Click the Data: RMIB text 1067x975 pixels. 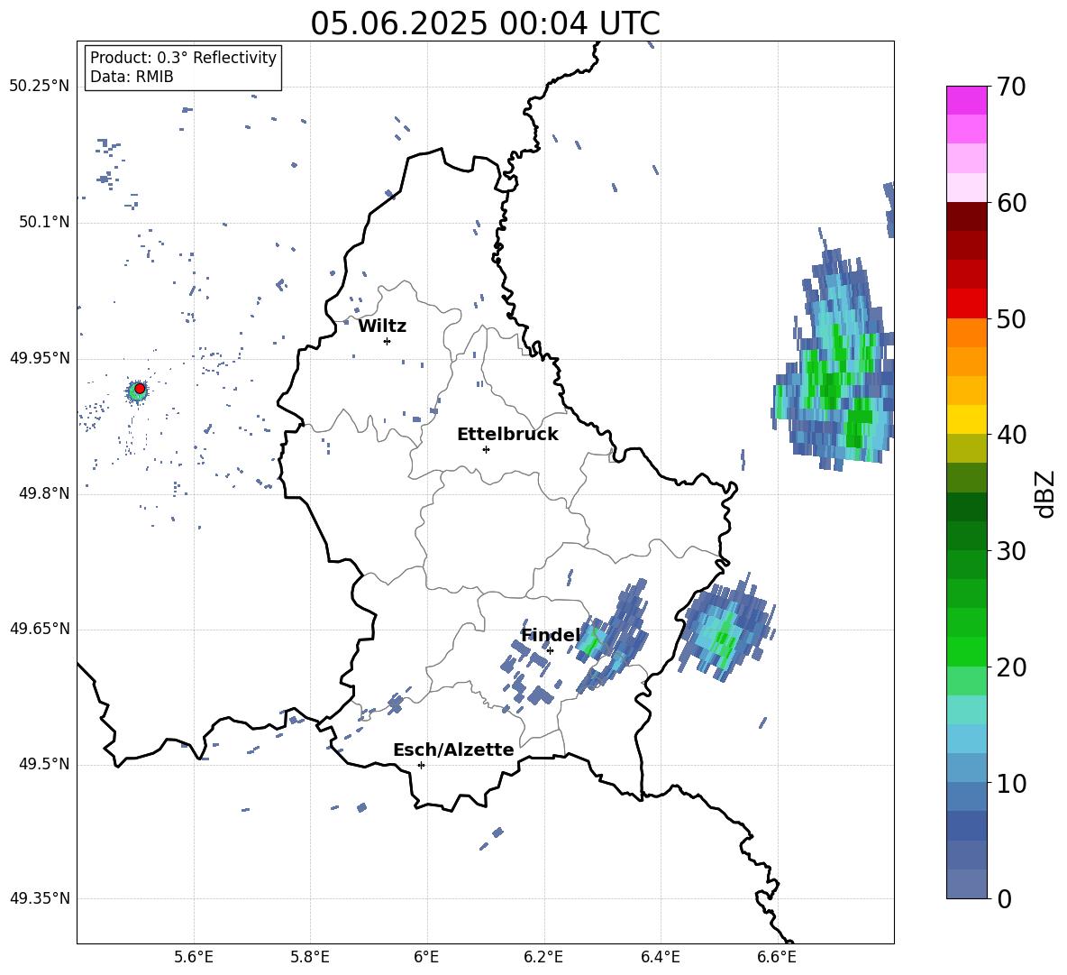132,77
